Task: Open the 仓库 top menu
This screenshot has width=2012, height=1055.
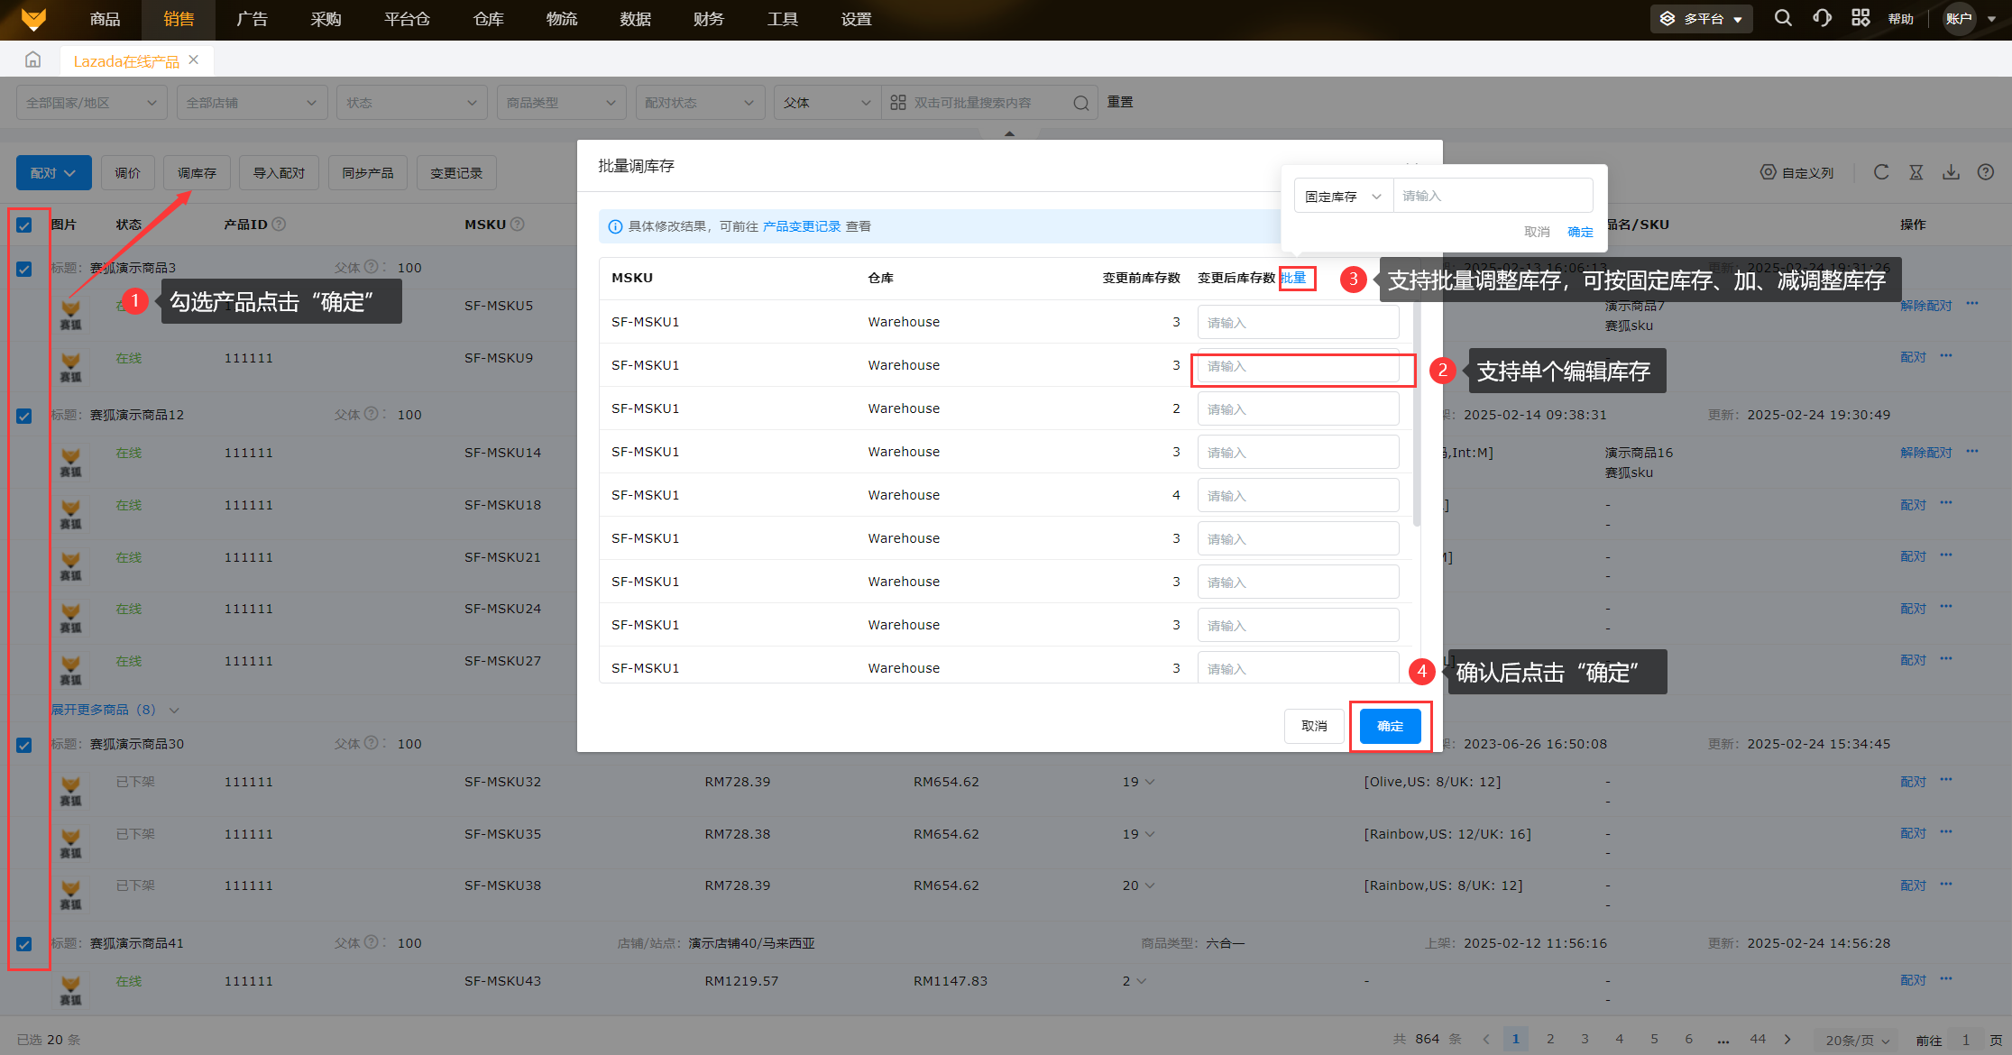Action: tap(488, 19)
